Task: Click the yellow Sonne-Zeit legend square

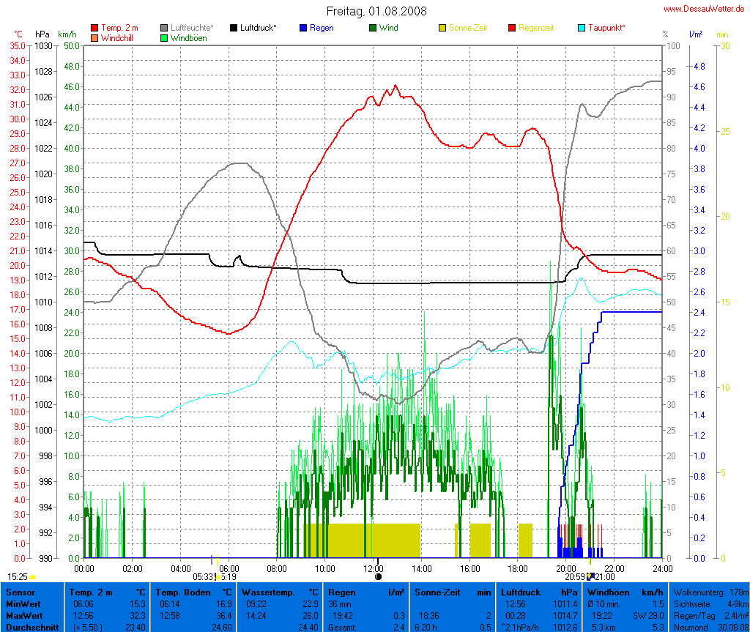Action: tap(442, 28)
